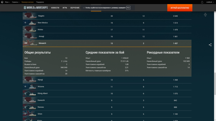Click the Рекордные показатели heading
This screenshot has width=216, height=121.
pyautogui.click(x=163, y=52)
